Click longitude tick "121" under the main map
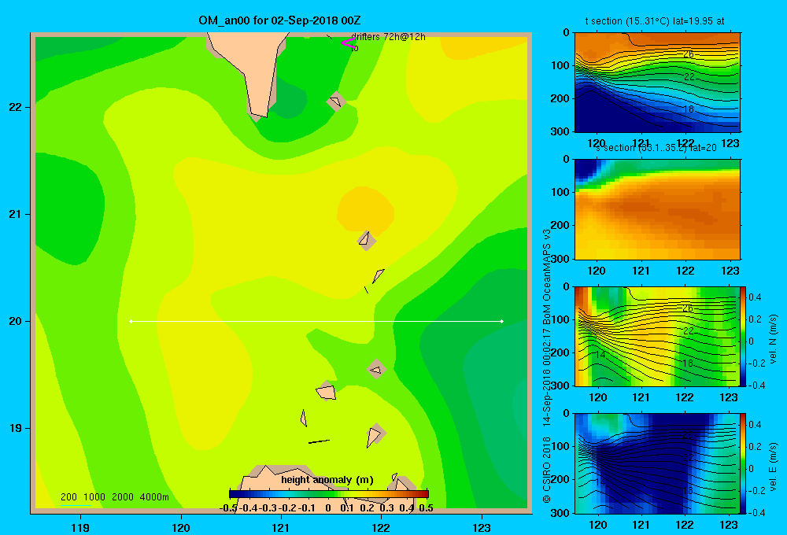Viewport: 787px width, 535px height. point(281,527)
